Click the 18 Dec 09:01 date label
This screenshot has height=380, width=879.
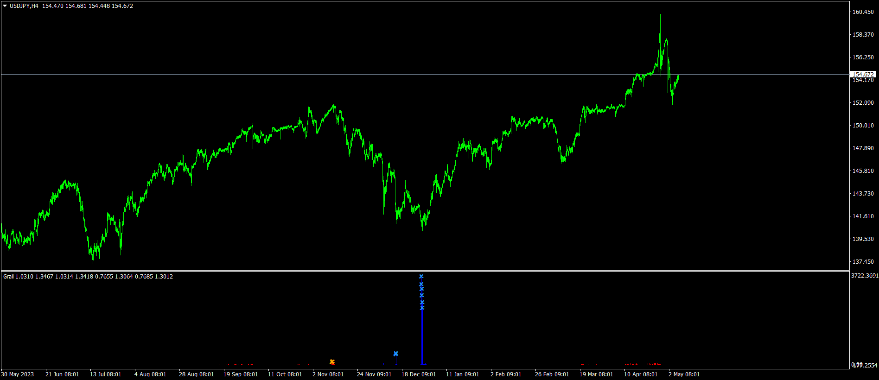(419, 374)
